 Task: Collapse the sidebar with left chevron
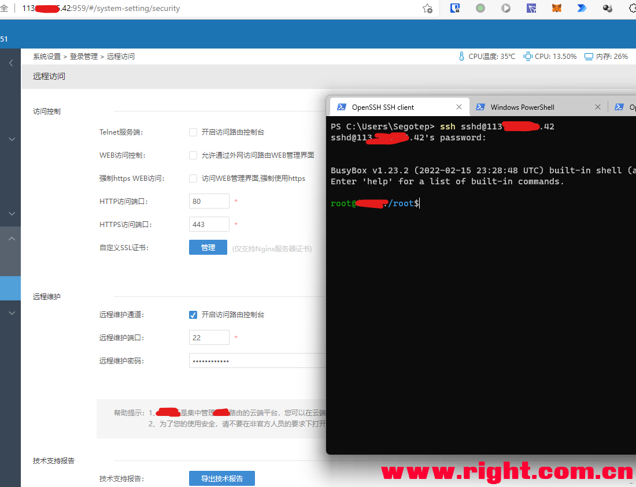11,63
